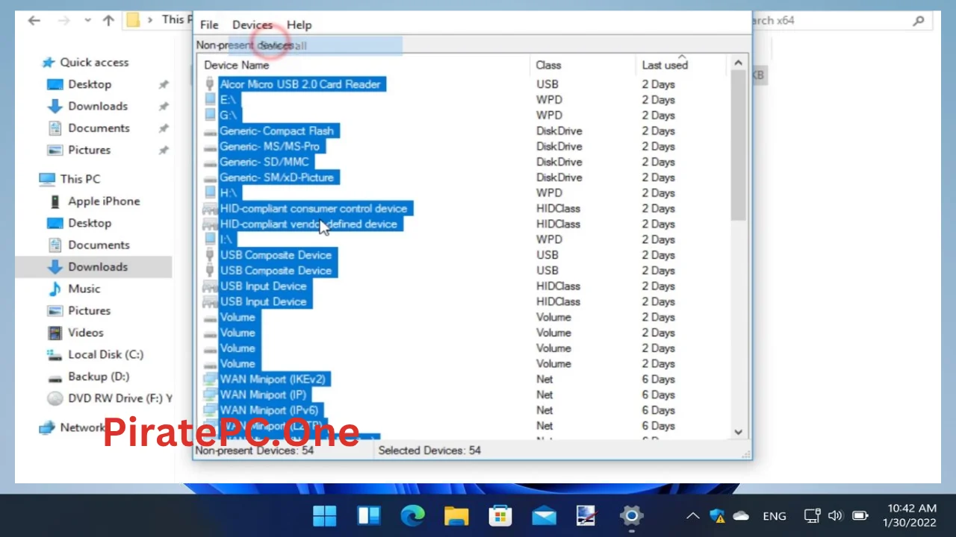Open Videos folder in Explorer sidebar
The height and width of the screenshot is (537, 956).
coord(86,333)
